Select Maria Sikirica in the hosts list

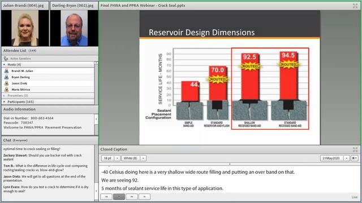coord(48,90)
